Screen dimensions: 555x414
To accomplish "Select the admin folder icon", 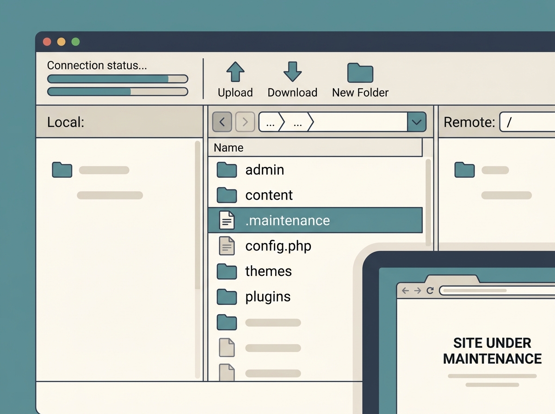I will pyautogui.click(x=227, y=170).
